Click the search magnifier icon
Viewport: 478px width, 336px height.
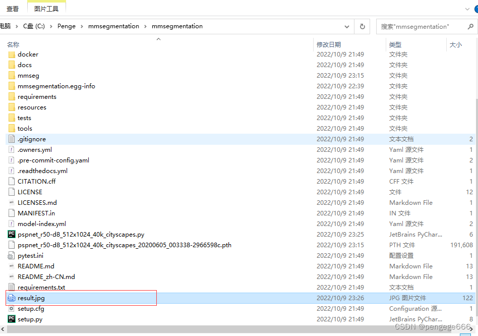[x=469, y=26]
